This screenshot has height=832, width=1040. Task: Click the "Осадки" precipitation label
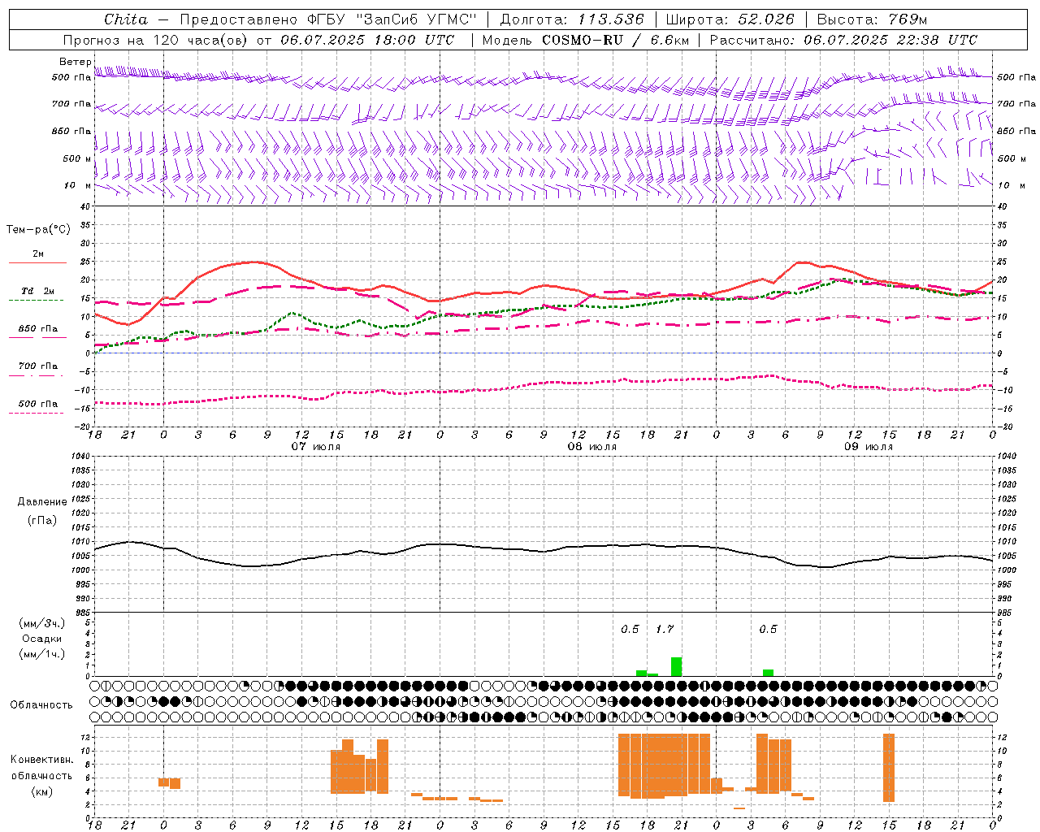point(42,639)
